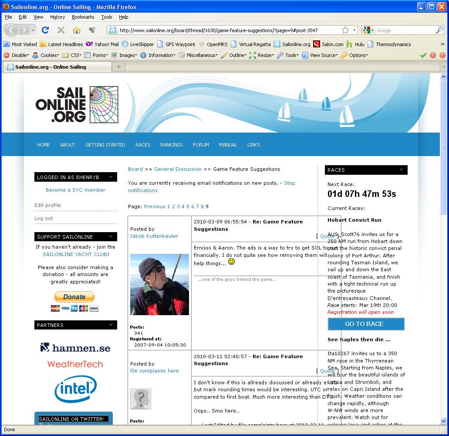Select the Sailonline.org - Online Sailing tab
Image resolution: width=449 pixels, height=436 pixels.
pos(57,67)
